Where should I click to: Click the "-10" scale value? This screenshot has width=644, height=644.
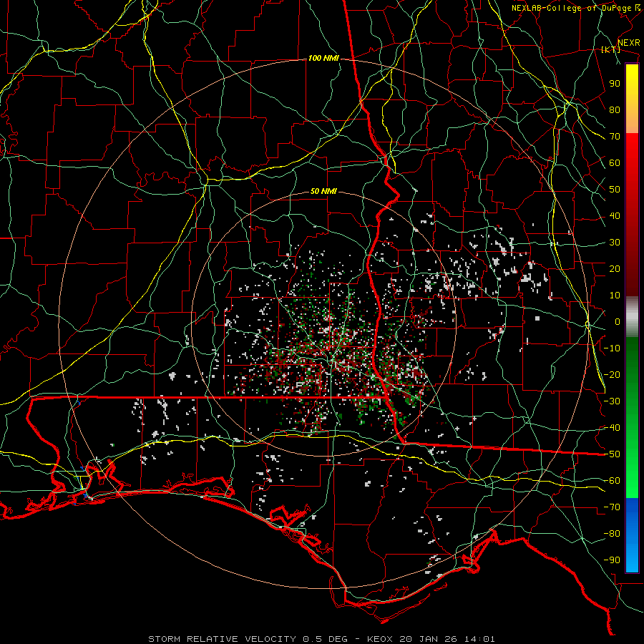click(612, 348)
